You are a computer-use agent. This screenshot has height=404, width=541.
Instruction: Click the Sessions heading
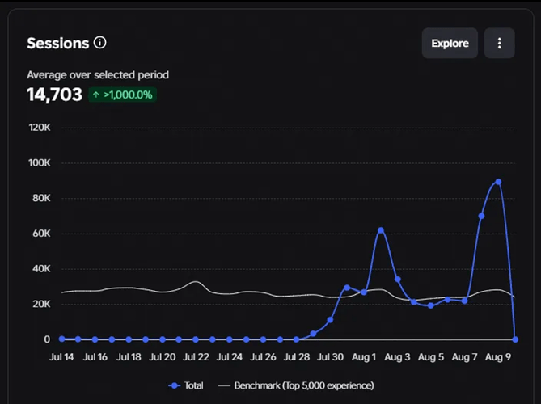click(x=58, y=44)
